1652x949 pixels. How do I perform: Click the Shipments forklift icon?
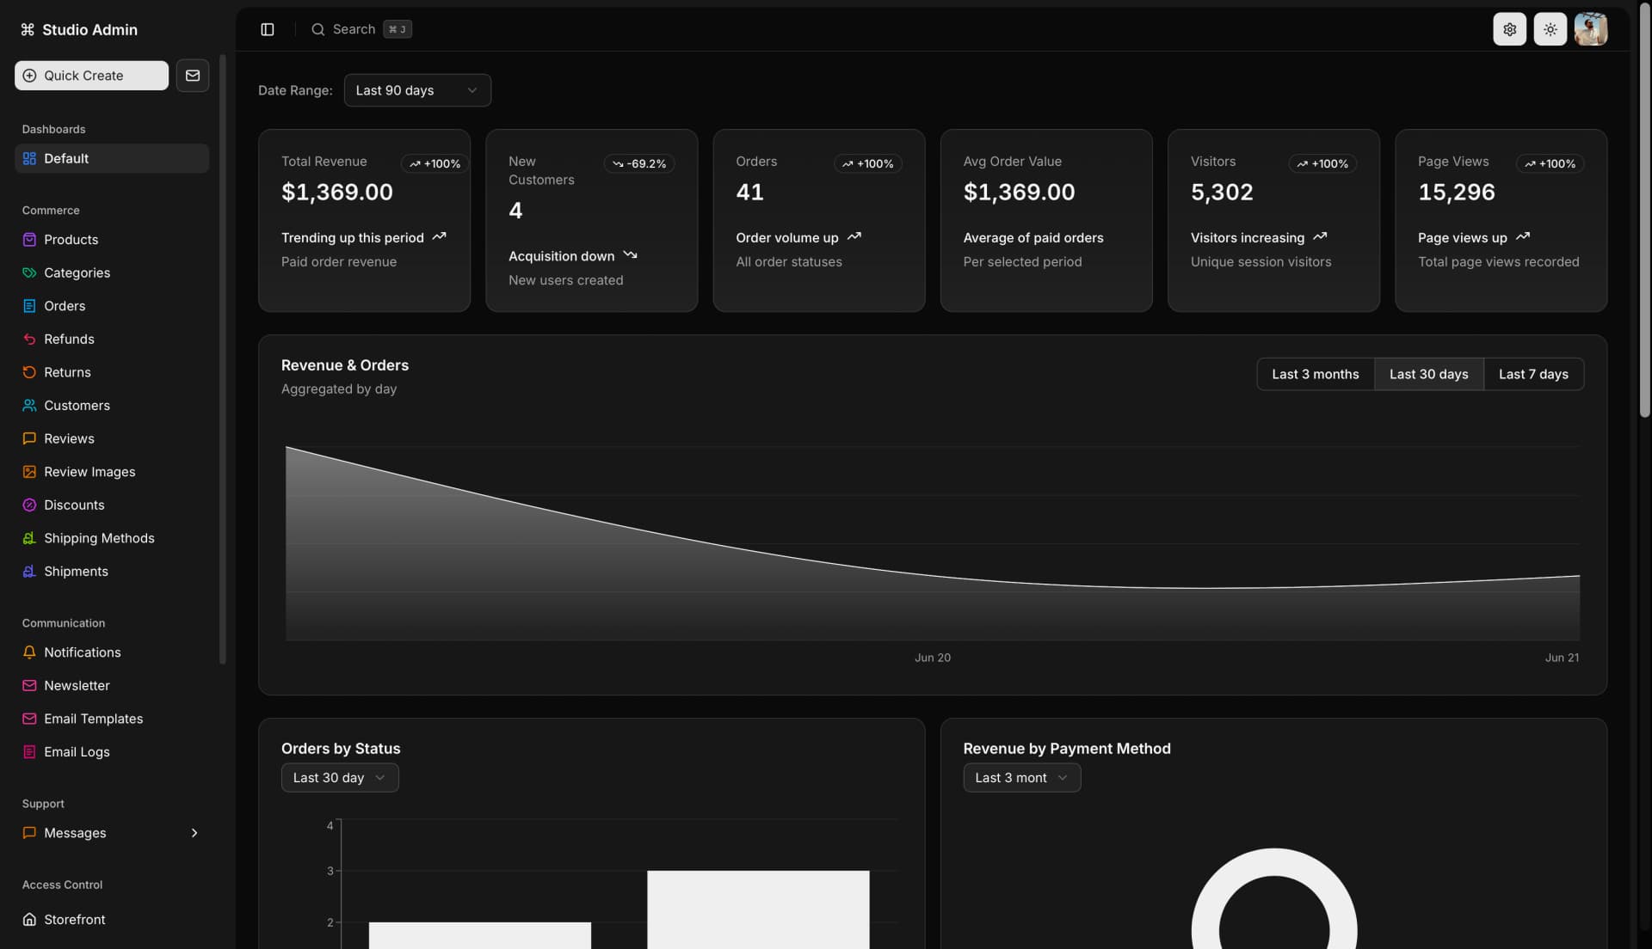29,572
